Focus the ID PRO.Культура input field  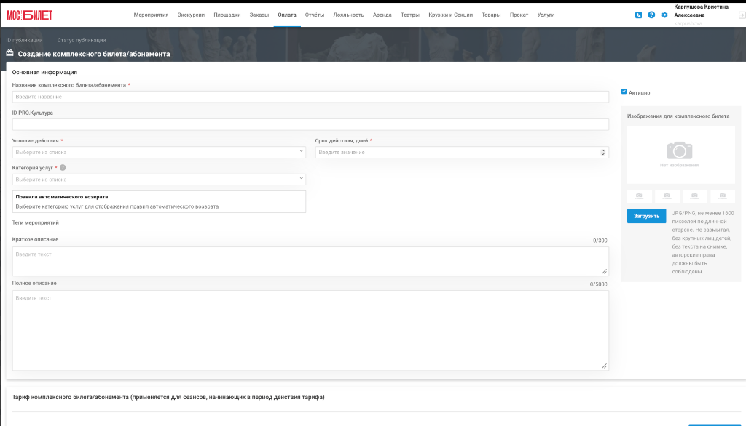tap(310, 124)
